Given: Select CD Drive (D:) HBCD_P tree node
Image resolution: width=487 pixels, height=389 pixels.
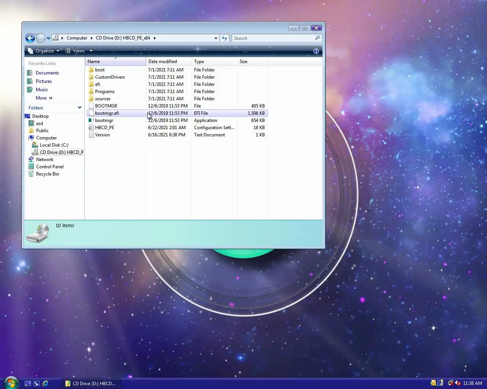Looking at the screenshot, I should pos(62,152).
